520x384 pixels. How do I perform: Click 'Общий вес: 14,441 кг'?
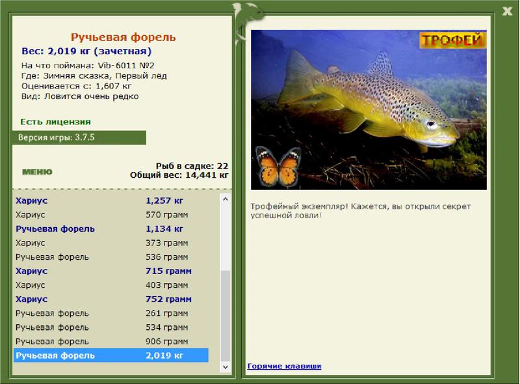pyautogui.click(x=179, y=175)
